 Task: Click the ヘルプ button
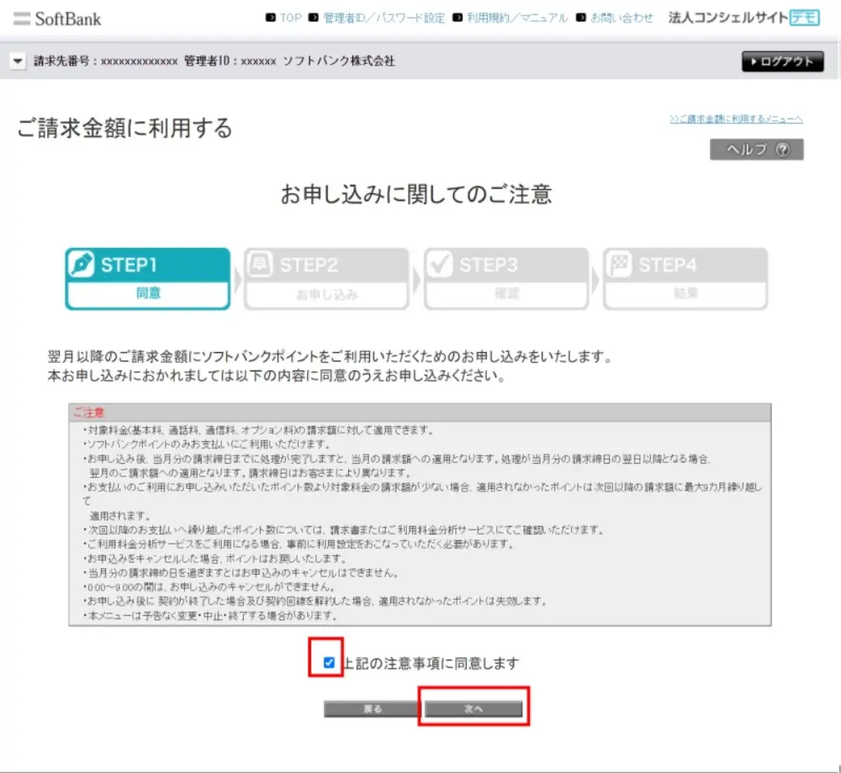pyautogui.click(x=757, y=150)
